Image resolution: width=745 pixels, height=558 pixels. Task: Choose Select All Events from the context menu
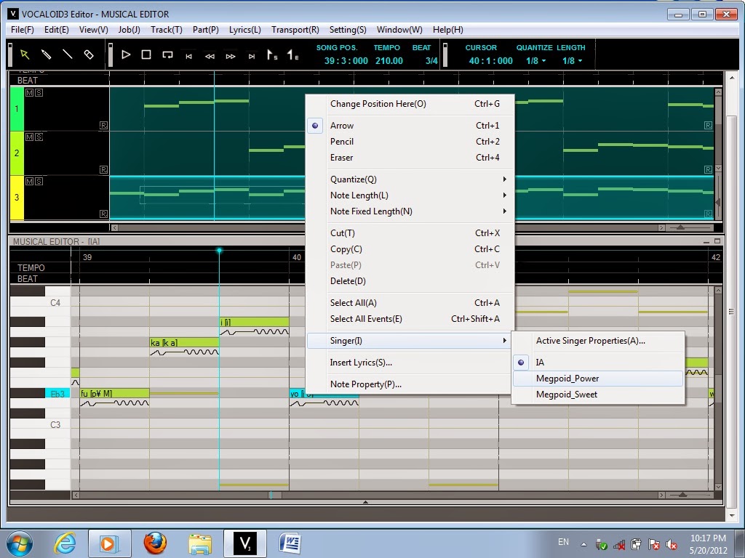367,319
